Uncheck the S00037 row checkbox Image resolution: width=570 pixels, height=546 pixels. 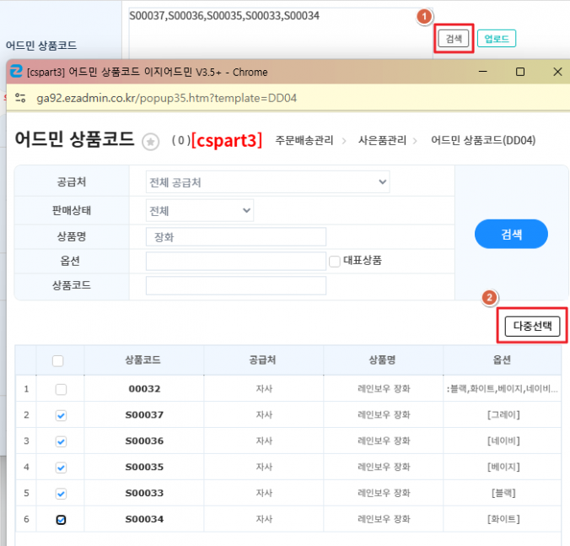tap(60, 415)
